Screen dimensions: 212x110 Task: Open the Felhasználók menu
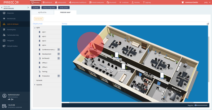tap(61, 2)
